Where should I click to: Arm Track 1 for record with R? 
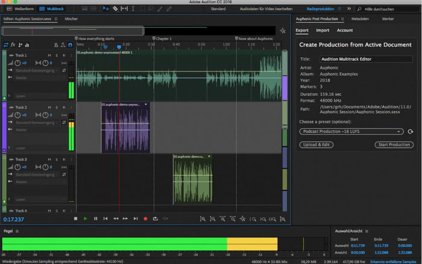point(64,55)
